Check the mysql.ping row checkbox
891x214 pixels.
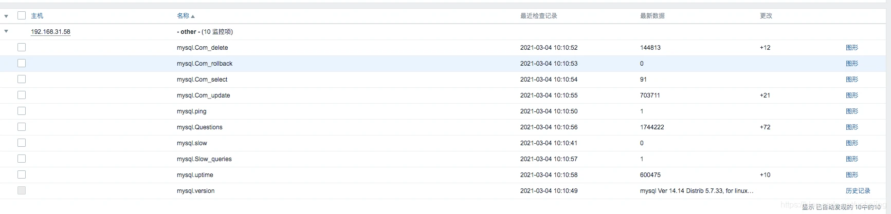[x=22, y=111]
